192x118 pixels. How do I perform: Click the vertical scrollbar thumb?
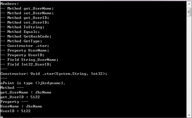point(189,12)
